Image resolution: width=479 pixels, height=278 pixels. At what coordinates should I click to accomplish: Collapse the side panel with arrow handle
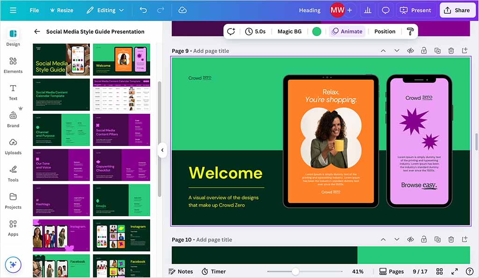tap(162, 150)
